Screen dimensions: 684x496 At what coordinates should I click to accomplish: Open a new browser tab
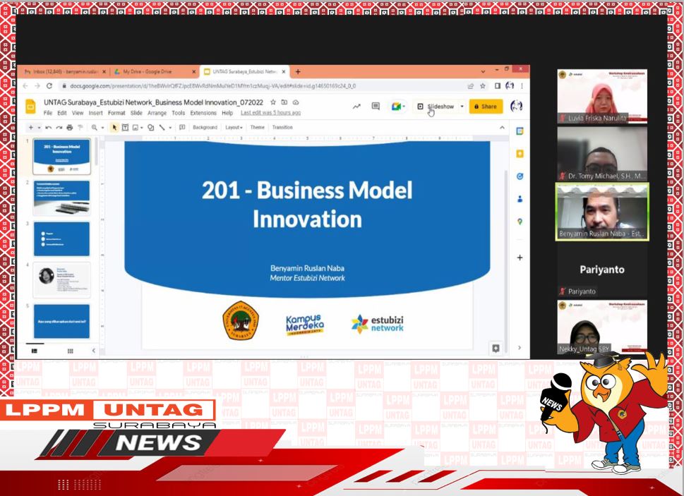298,71
